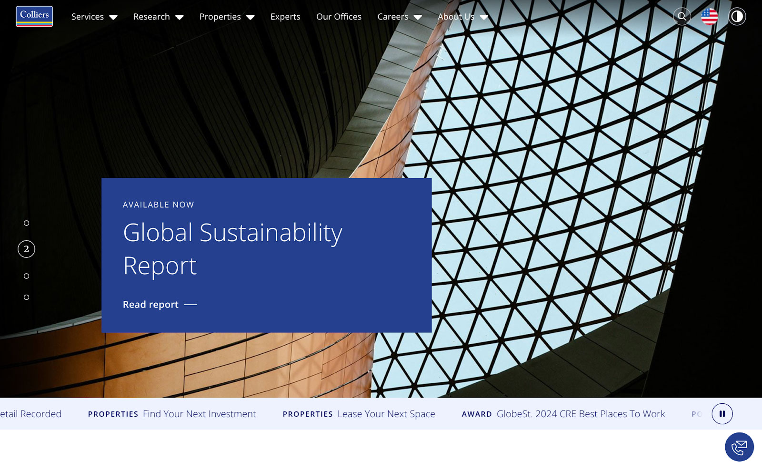
Task: Open the Experts page
Action: (x=285, y=17)
